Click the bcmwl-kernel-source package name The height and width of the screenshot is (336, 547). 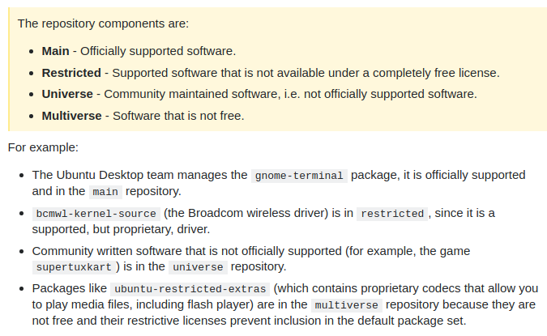pos(96,214)
